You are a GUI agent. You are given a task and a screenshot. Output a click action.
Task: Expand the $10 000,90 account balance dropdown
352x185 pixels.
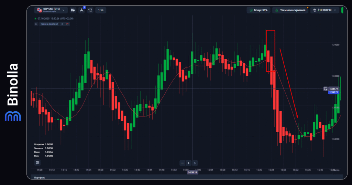click(324, 10)
